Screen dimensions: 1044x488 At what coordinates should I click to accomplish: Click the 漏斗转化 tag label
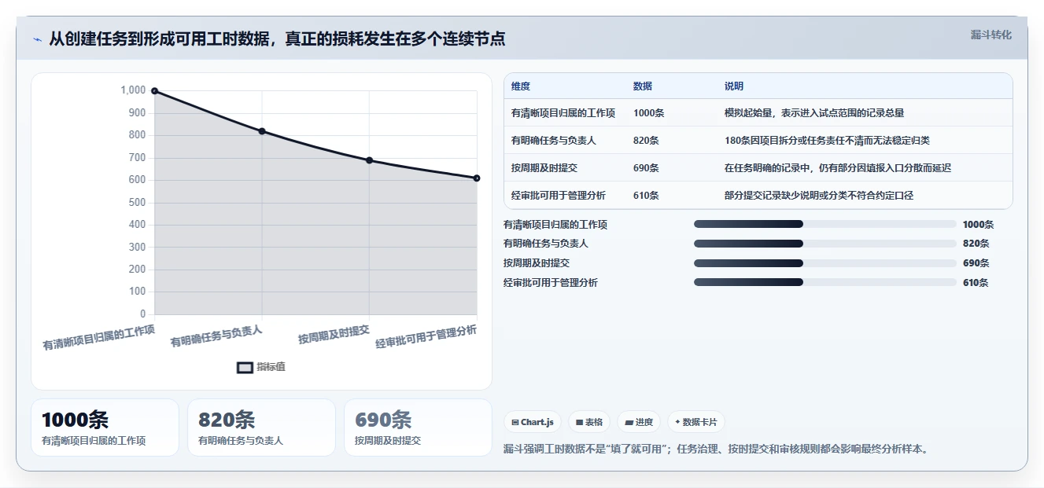pos(991,35)
